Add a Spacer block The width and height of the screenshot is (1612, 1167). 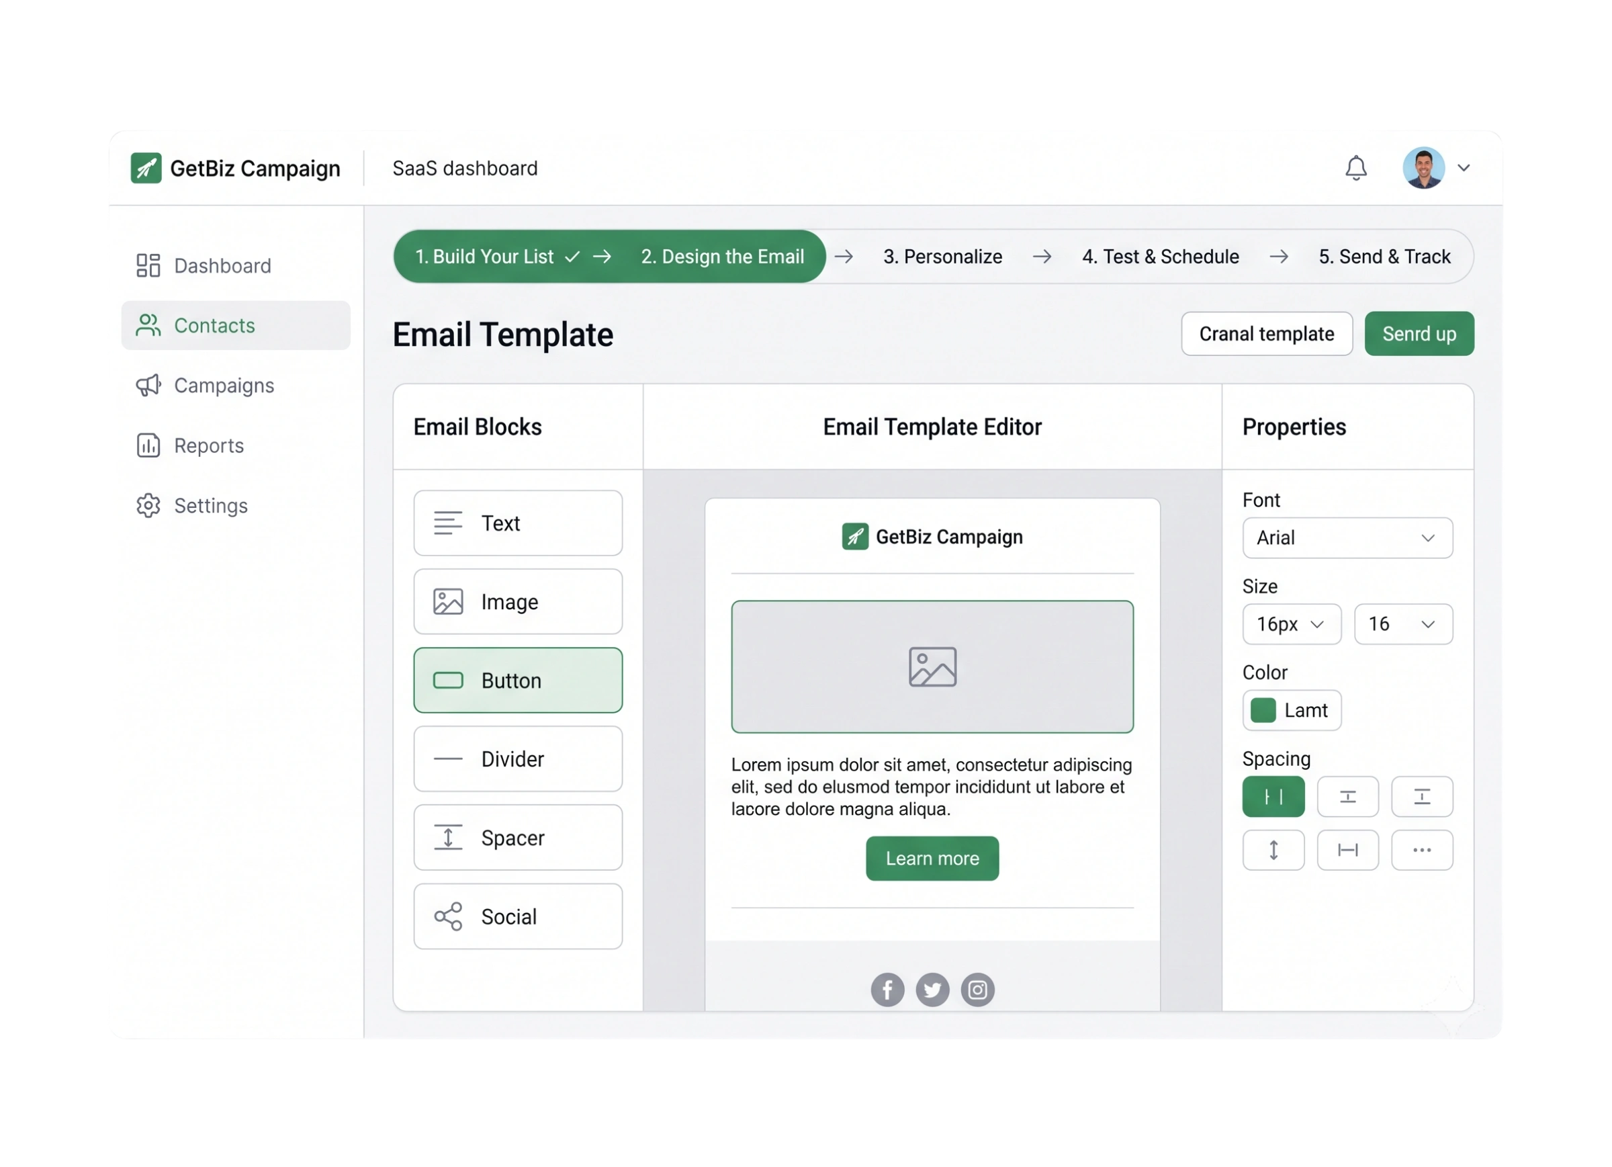(x=517, y=838)
